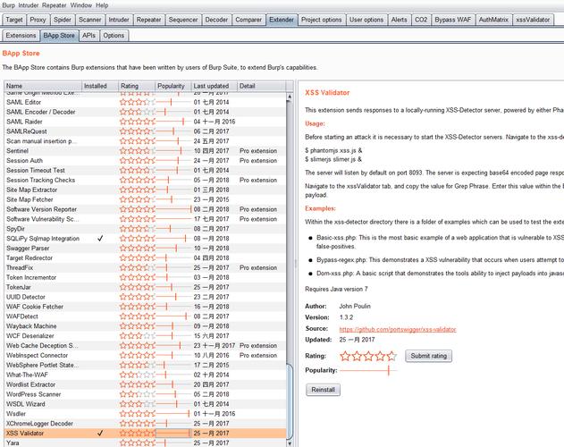The height and width of the screenshot is (447, 564).
Task: Open the Burp menu
Action: click(9, 5)
